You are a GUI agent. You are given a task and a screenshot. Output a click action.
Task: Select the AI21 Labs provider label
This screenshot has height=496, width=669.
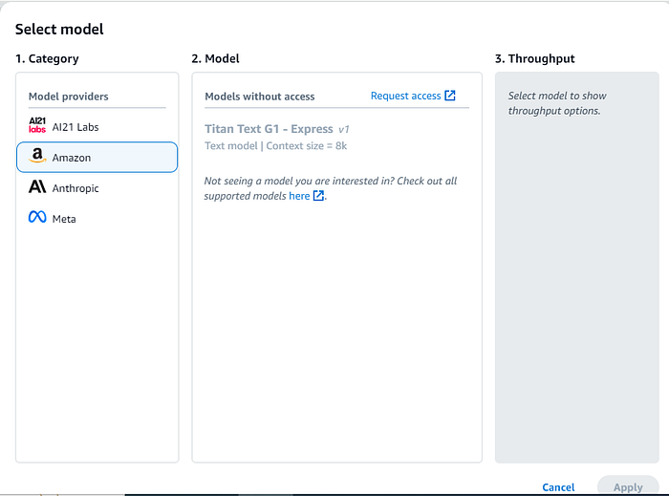[x=76, y=127]
